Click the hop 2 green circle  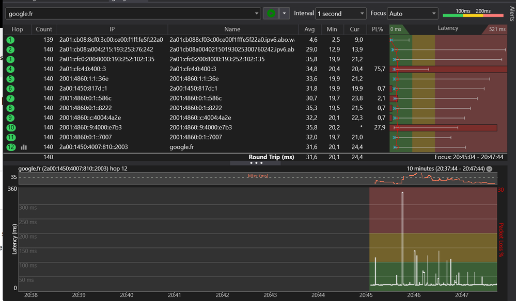pyautogui.click(x=10, y=49)
